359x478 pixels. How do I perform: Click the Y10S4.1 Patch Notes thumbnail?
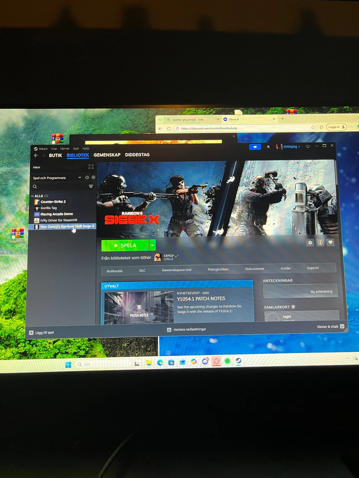click(x=138, y=307)
